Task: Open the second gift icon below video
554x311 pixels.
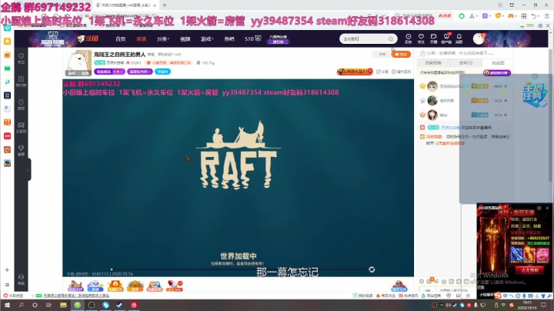Action: click(x=95, y=286)
